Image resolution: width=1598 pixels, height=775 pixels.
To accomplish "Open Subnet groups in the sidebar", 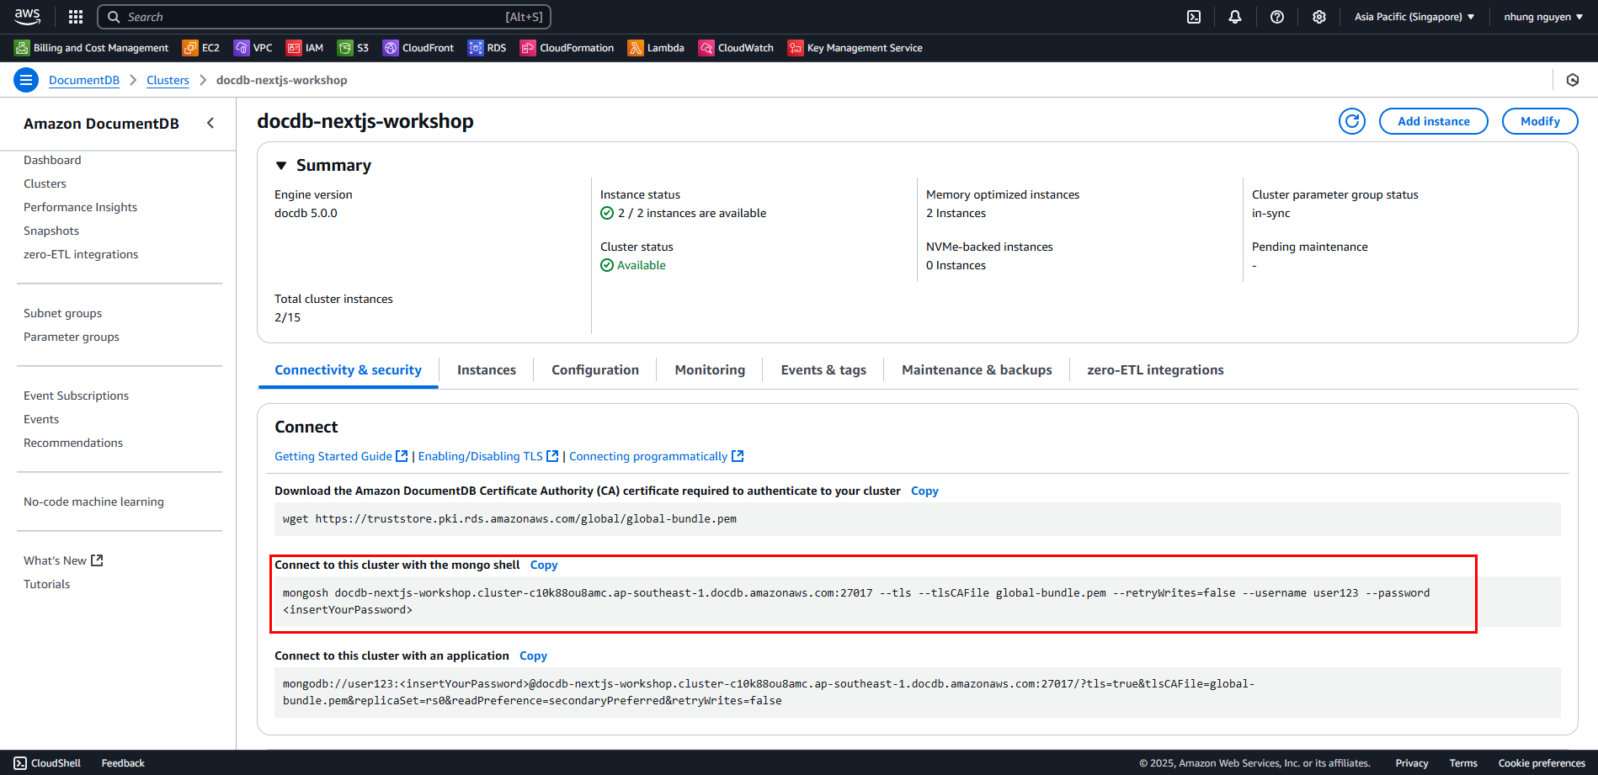I will 62,313.
